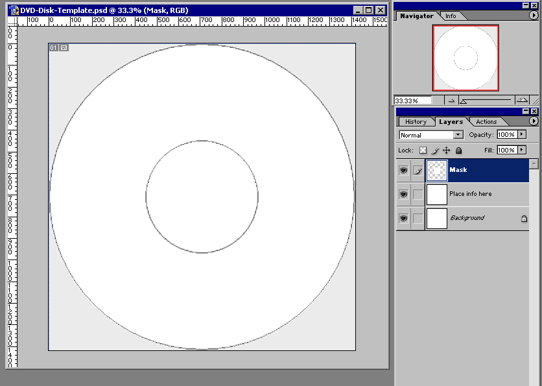Toggle Lock image pixels brush

click(435, 151)
